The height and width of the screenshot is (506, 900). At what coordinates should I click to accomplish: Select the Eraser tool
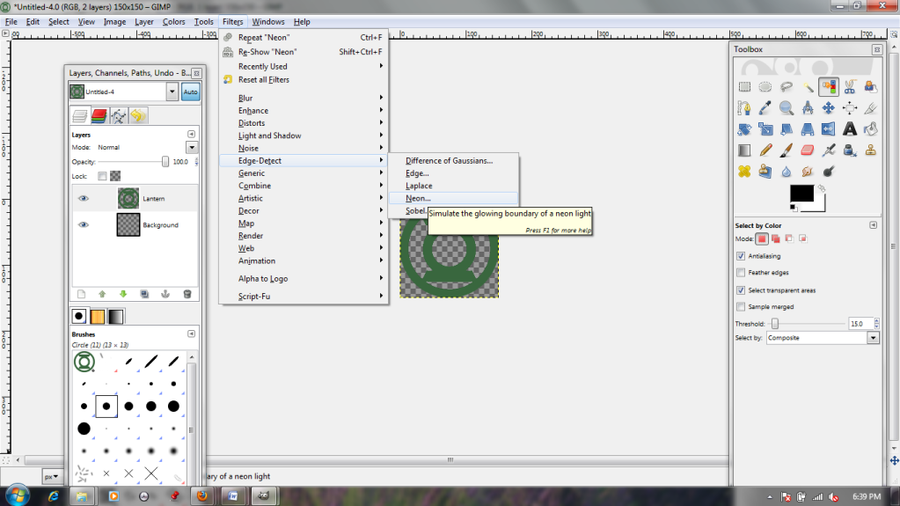click(808, 150)
